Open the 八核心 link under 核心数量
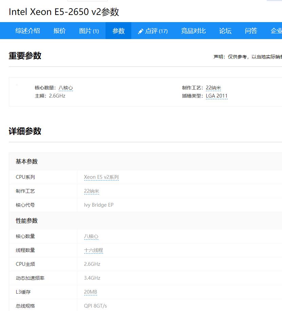 point(66,88)
